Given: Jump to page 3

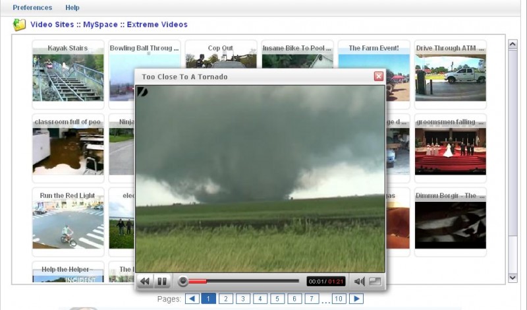Looking at the screenshot, I should (x=243, y=299).
